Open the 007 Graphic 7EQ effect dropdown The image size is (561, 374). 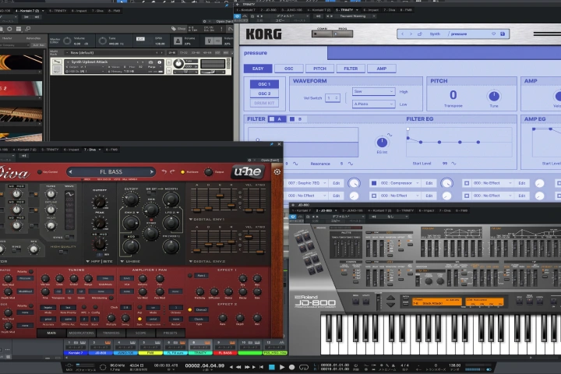click(307, 183)
